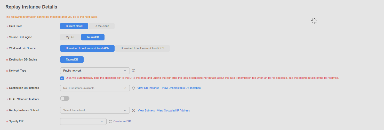
Task: Follow the Create an EIP link
Action: point(122,122)
